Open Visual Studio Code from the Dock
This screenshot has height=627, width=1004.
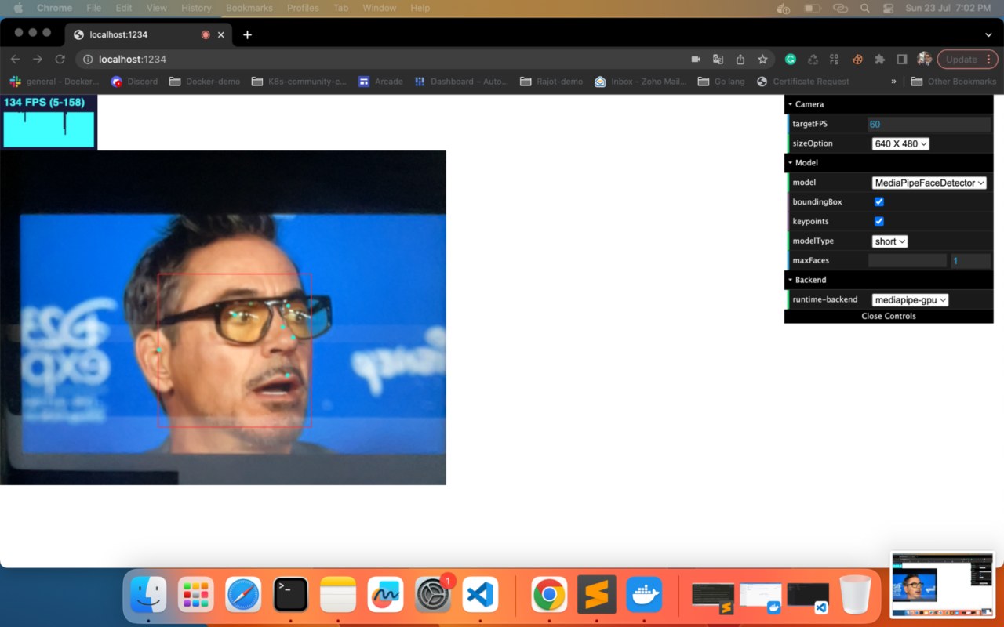(x=480, y=594)
